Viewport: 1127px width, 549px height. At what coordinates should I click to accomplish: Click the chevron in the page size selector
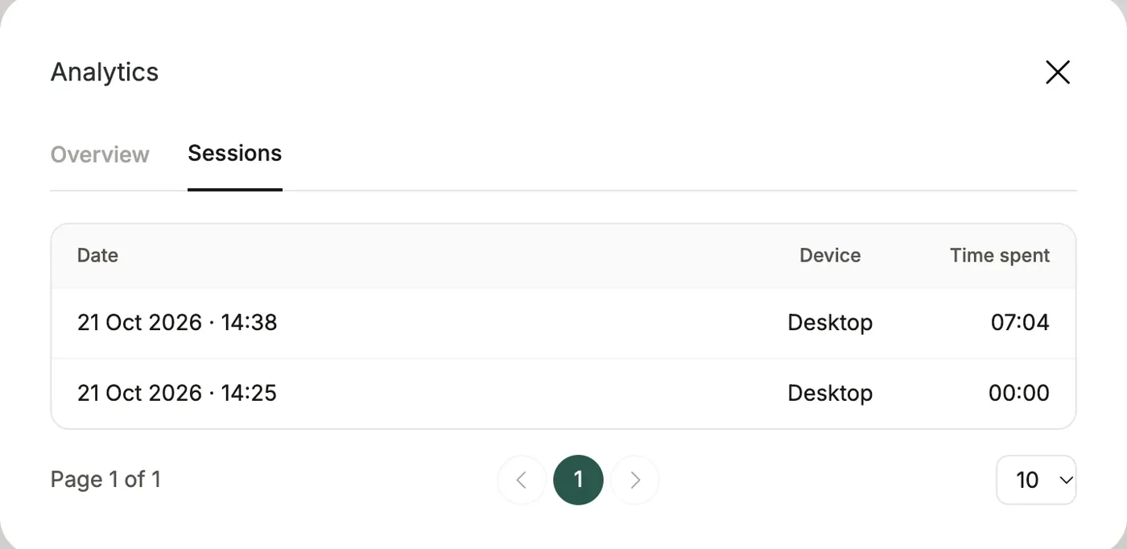[x=1066, y=481]
